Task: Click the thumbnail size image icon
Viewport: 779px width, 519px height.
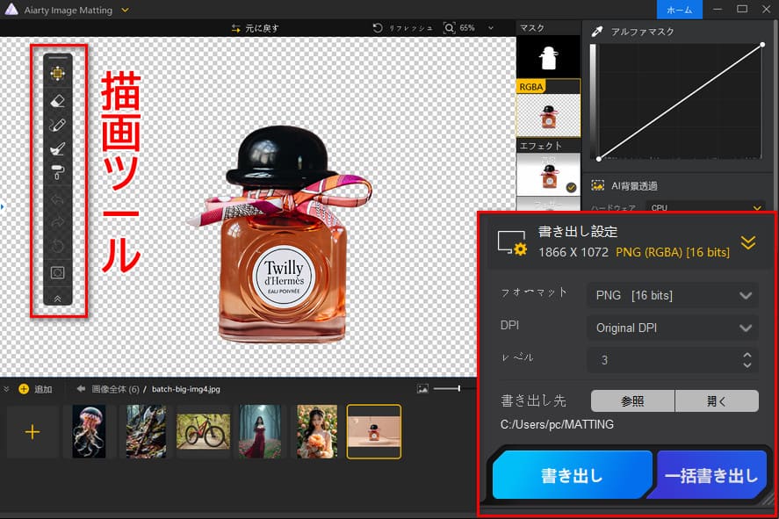Action: click(422, 389)
